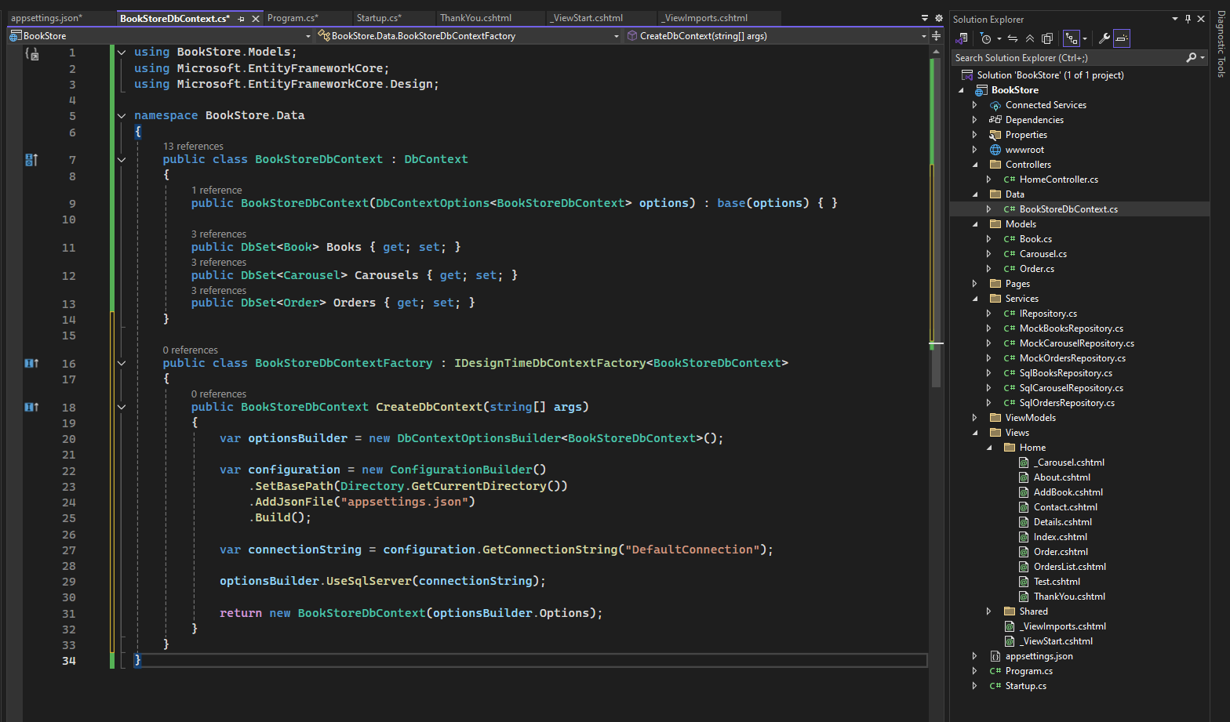
Task: Close the BookStoreDbContext.cs tab
Action: click(x=256, y=18)
